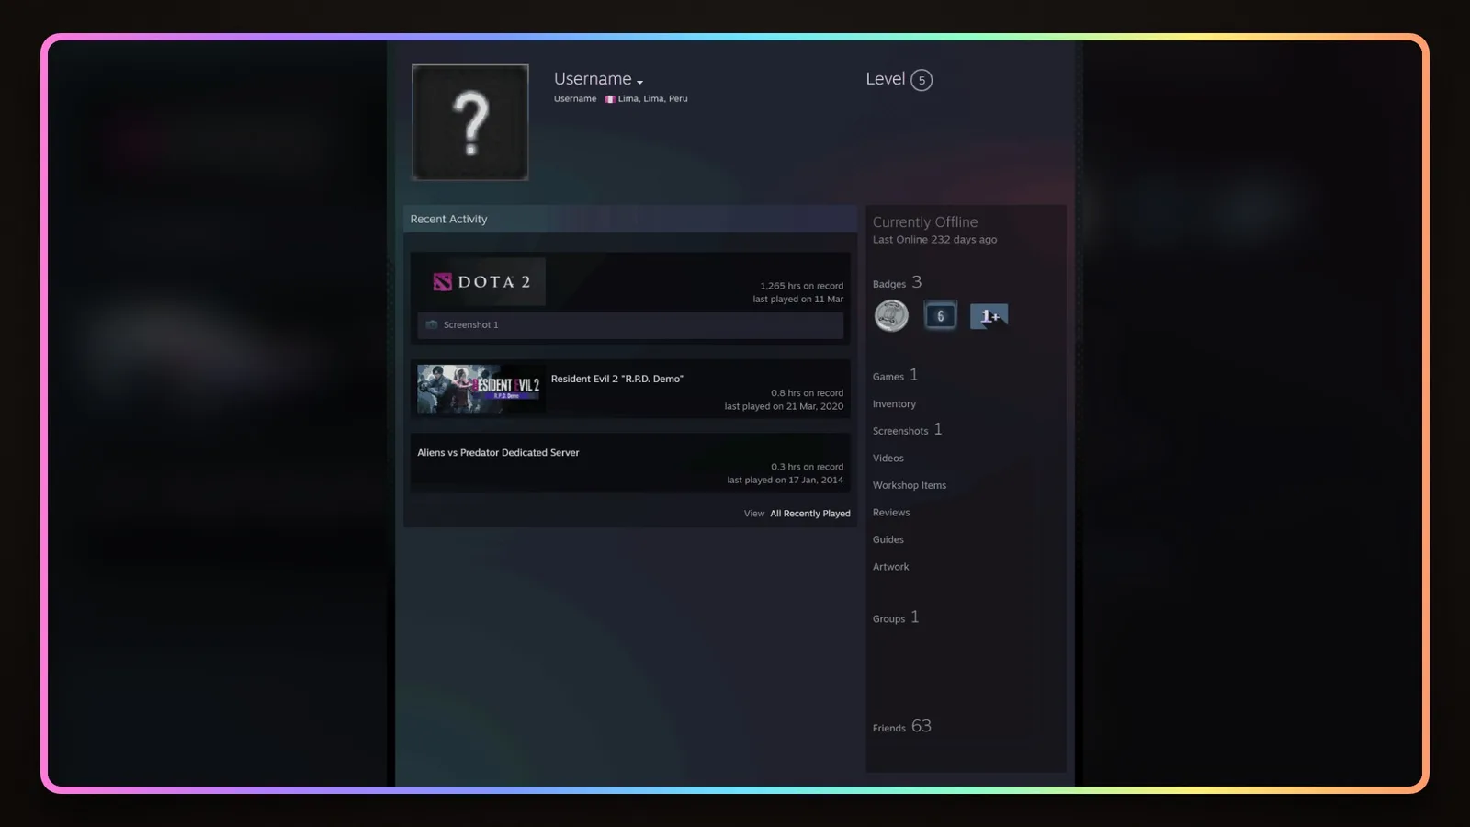Click 1,265 hrs on record text
This screenshot has height=827, width=1470.
(801, 286)
